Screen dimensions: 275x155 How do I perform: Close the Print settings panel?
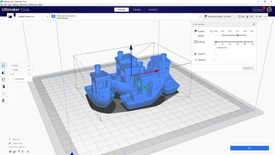[x=254, y=24]
